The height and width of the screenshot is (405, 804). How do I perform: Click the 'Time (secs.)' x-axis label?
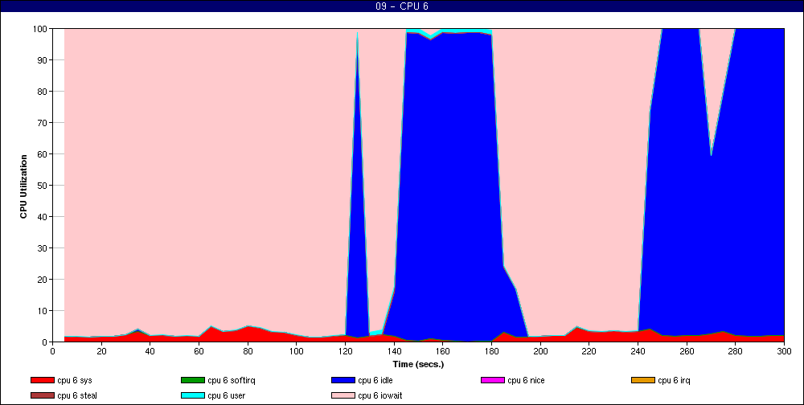tap(418, 365)
